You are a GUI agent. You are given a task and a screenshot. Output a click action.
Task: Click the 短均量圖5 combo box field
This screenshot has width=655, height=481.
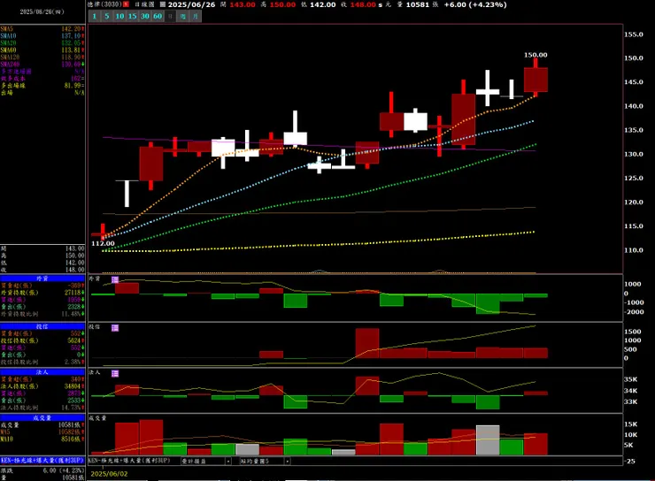click(265, 462)
